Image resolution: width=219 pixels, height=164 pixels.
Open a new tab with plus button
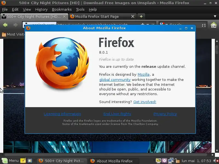(x=141, y=16)
